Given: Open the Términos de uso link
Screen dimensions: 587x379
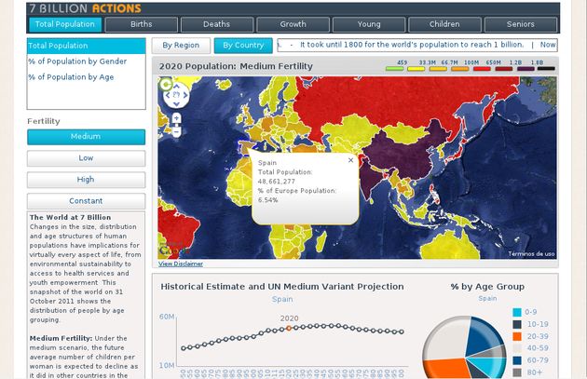Looking at the screenshot, I should [531, 253].
